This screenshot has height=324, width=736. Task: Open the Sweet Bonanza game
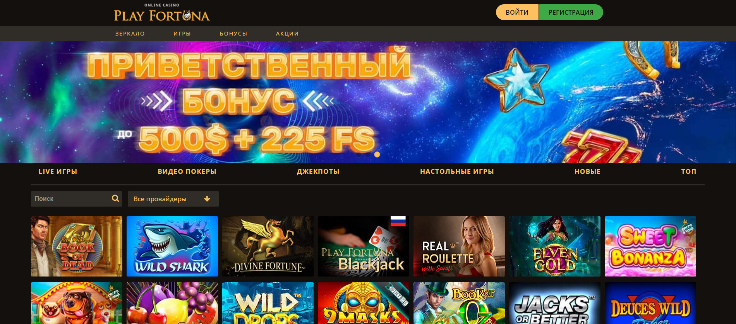650,246
